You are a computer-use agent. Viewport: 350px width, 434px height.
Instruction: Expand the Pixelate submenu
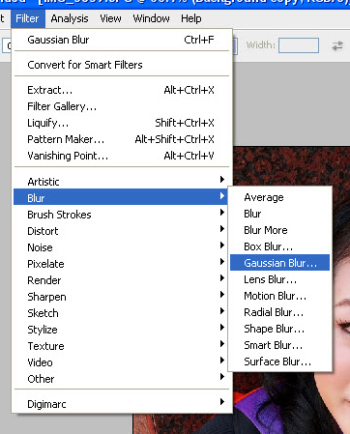coord(122,264)
